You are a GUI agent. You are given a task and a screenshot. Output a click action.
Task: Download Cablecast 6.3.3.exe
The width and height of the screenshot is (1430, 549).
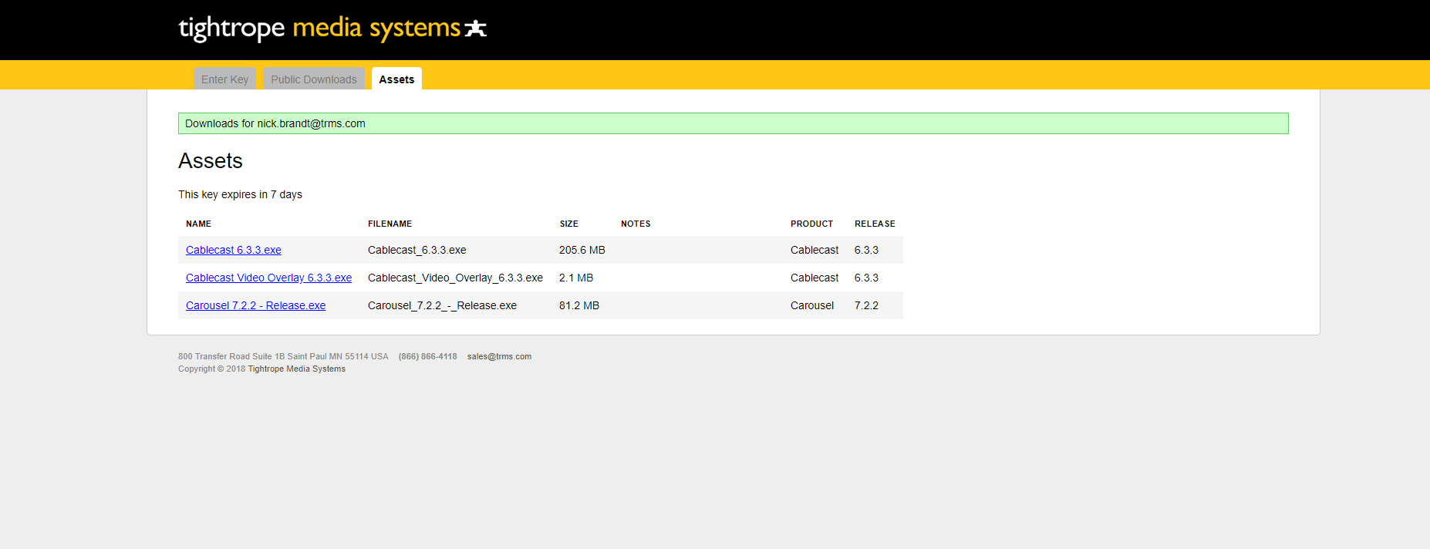point(234,250)
